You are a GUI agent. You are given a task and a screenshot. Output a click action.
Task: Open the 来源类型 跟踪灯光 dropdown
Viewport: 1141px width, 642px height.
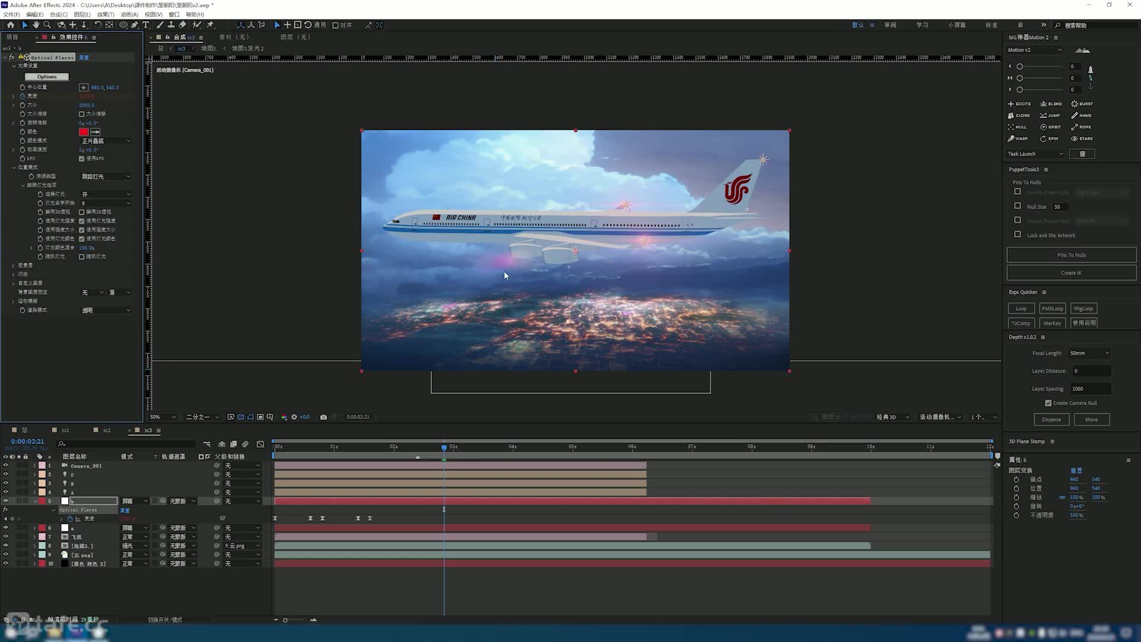(x=106, y=177)
